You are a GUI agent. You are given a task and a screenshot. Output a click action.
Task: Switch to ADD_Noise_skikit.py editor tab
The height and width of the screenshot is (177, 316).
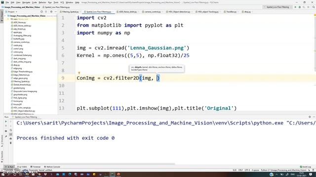(x=127, y=12)
